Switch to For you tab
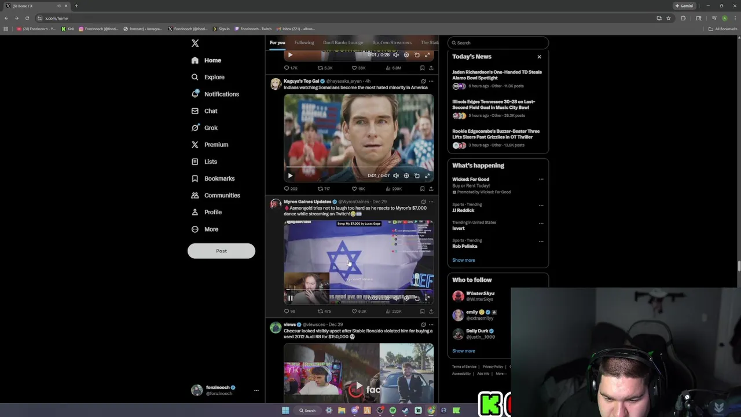Viewport: 741px width, 417px height. 277,42
